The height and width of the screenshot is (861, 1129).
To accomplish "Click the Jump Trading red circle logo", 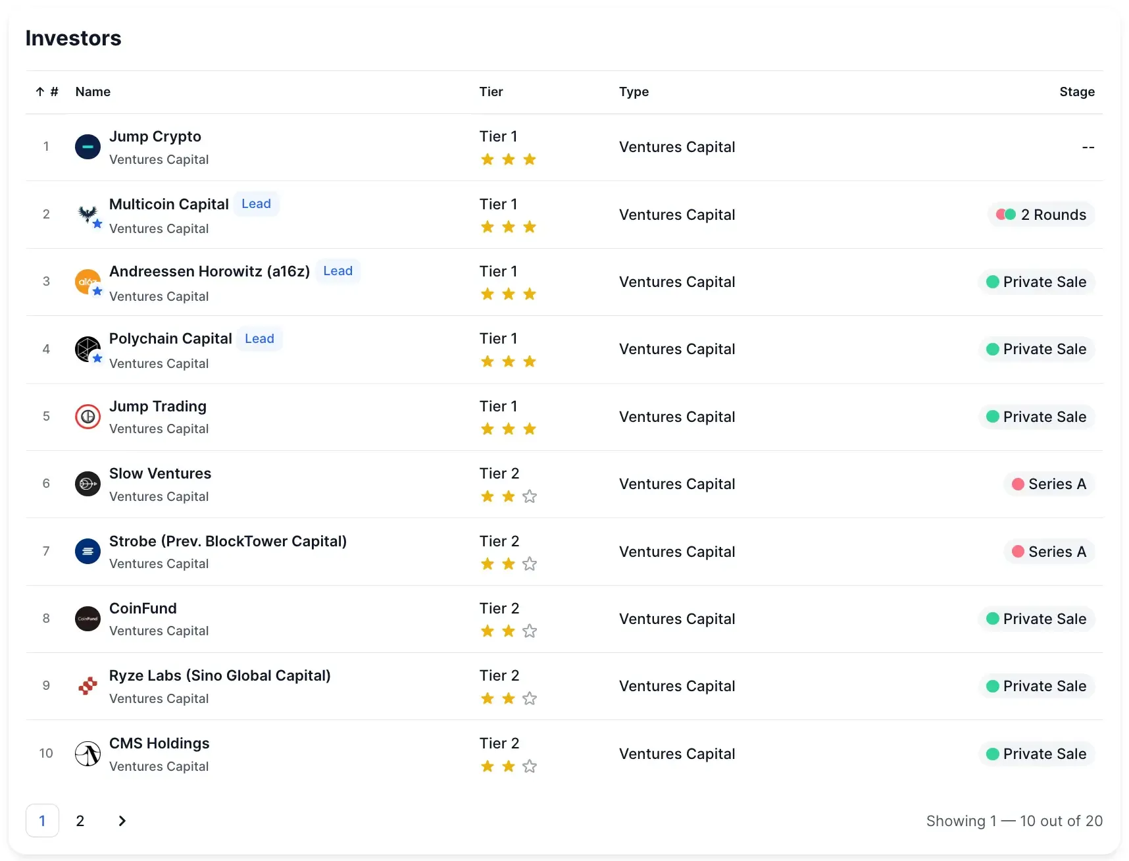I will 88,417.
